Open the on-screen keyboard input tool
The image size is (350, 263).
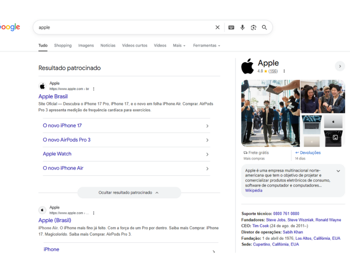231,27
